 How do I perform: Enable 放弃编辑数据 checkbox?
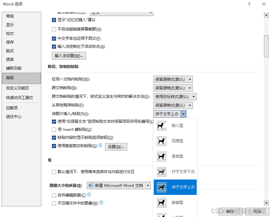pyautogui.click(x=54, y=196)
